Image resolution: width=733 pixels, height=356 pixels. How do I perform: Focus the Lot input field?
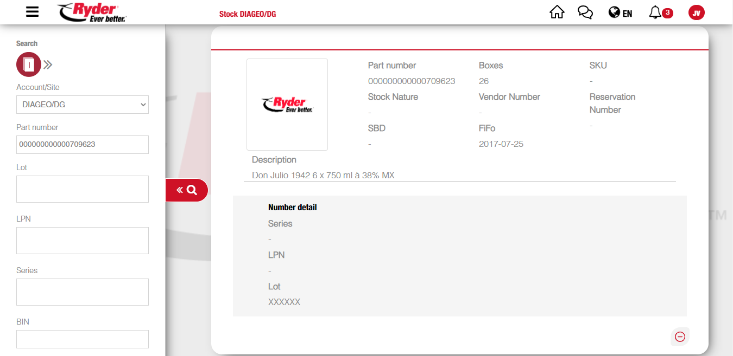tap(83, 189)
